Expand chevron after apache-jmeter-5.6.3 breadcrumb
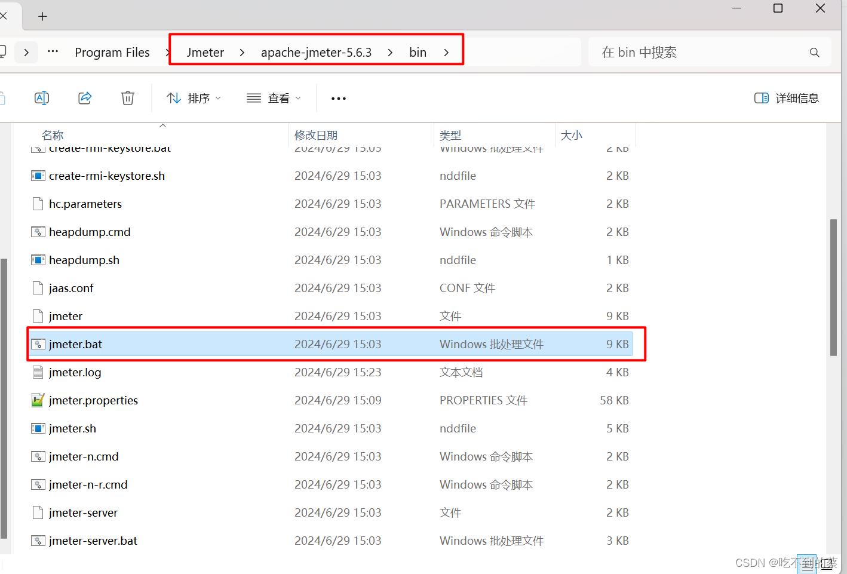 390,53
